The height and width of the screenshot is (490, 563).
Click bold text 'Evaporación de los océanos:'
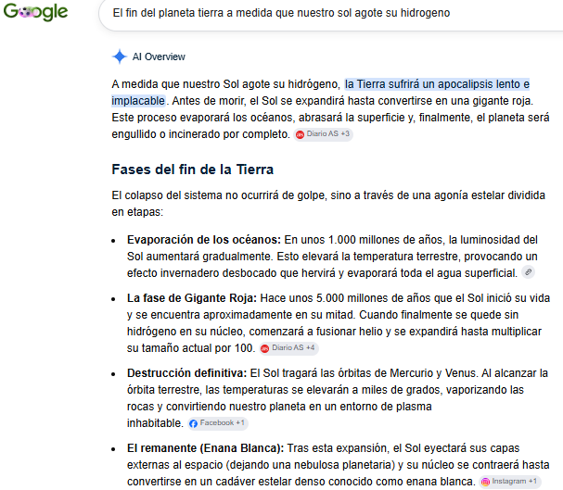(x=203, y=240)
